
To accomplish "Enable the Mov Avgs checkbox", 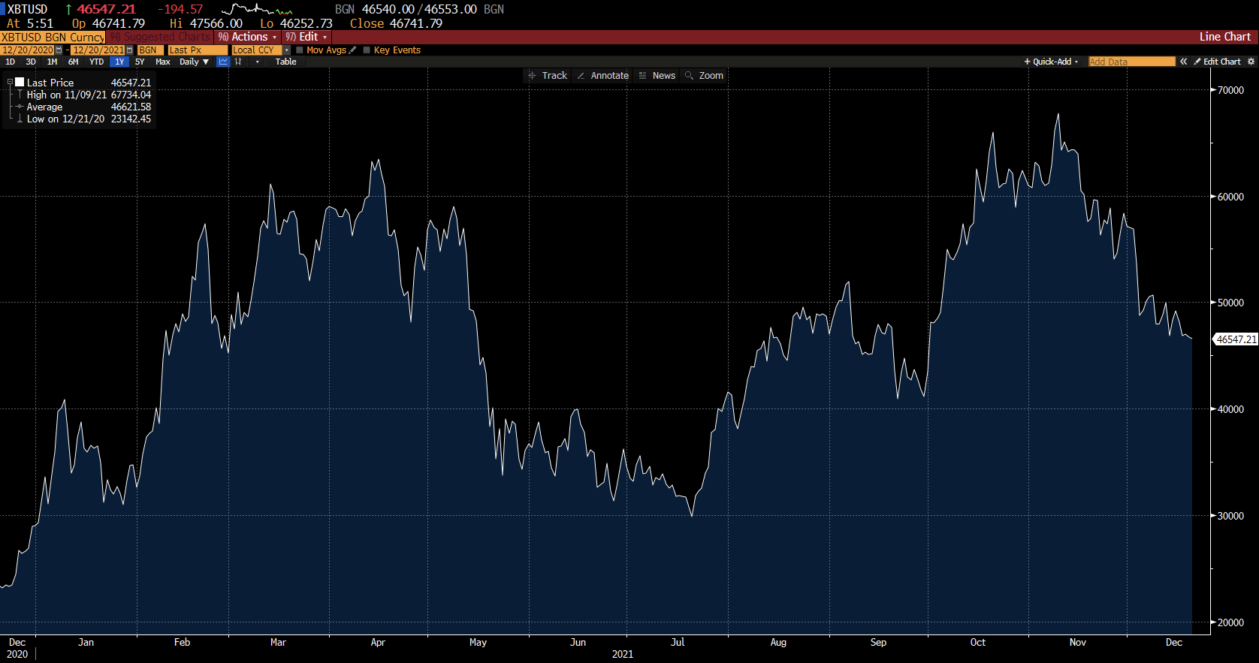I will tap(300, 50).
